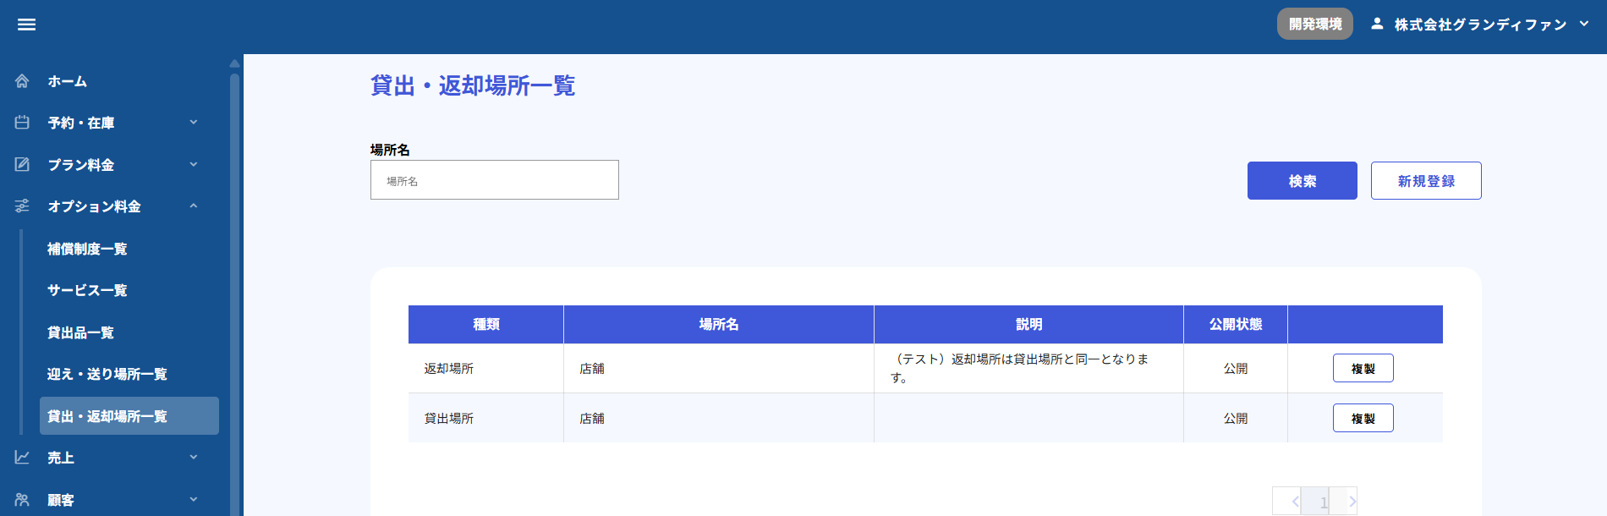Image resolution: width=1607 pixels, height=516 pixels.
Task: Click the chart icon for 売上
Action: (22, 457)
